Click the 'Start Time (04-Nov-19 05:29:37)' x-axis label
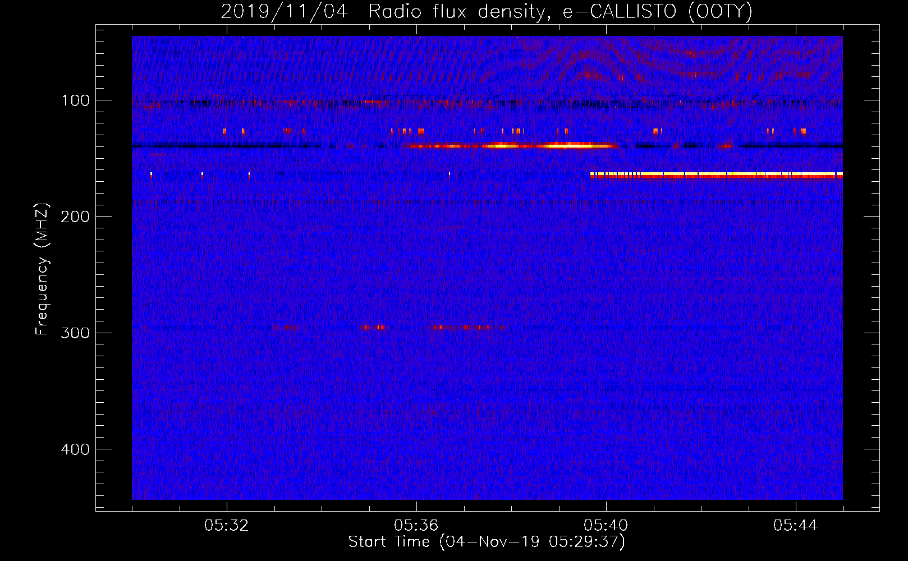The image size is (908, 561). coord(487,542)
